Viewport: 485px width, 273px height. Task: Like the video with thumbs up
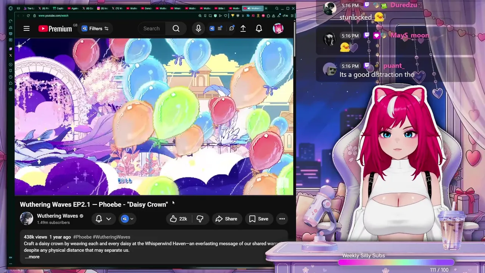[x=178, y=219]
